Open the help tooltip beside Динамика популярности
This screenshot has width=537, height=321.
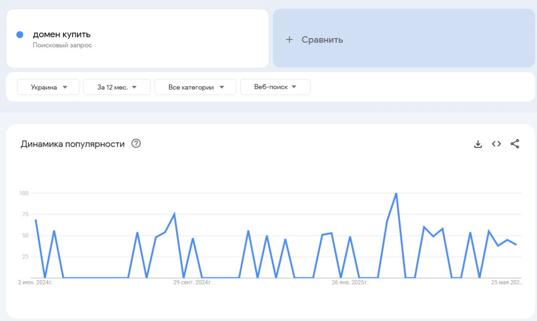(x=136, y=143)
